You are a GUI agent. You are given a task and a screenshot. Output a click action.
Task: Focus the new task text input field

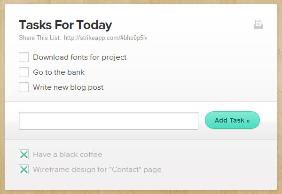[109, 121]
